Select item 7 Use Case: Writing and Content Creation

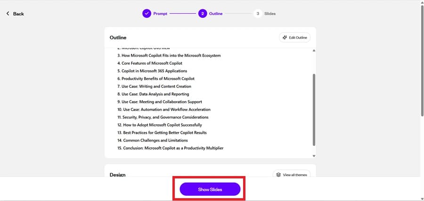click(x=154, y=87)
